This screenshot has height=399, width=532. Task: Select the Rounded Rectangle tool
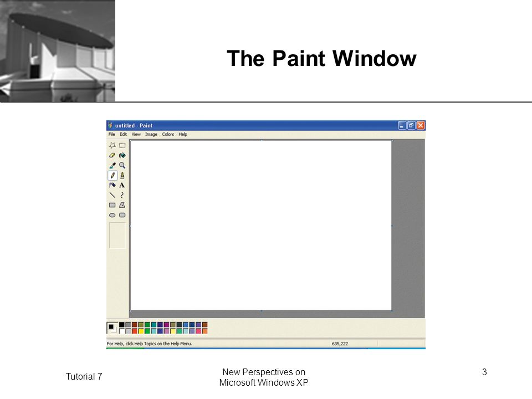click(122, 215)
